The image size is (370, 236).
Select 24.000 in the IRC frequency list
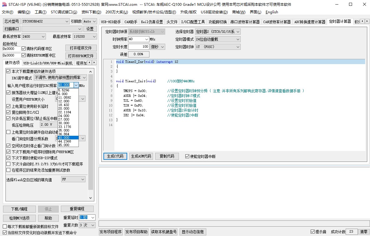64,116
